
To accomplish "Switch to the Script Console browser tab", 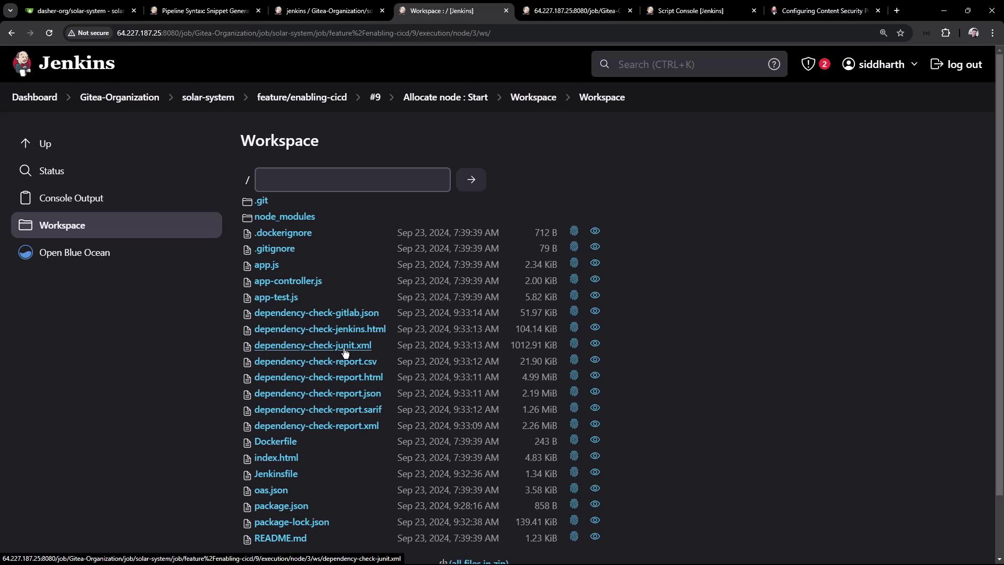I will (690, 10).
